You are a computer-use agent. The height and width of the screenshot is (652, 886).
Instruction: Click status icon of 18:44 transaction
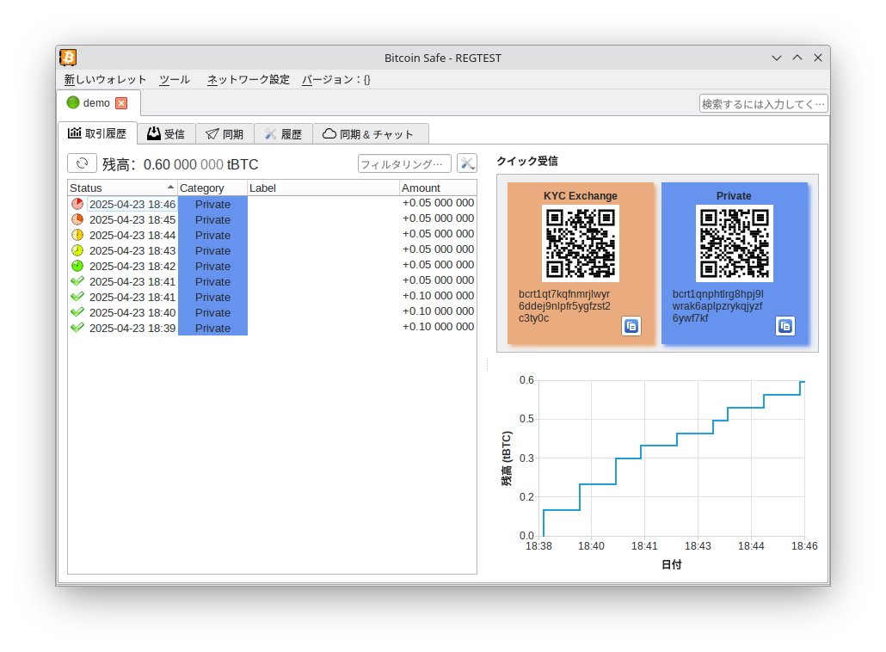pyautogui.click(x=77, y=235)
